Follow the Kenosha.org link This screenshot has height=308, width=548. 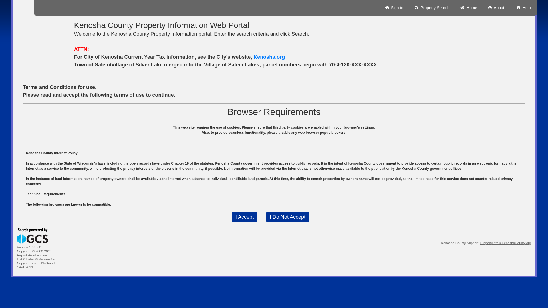pyautogui.click(x=269, y=57)
